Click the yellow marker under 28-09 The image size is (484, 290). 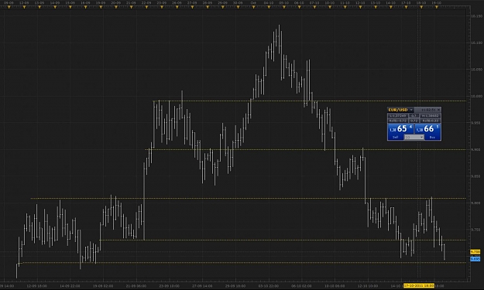click(208, 7)
